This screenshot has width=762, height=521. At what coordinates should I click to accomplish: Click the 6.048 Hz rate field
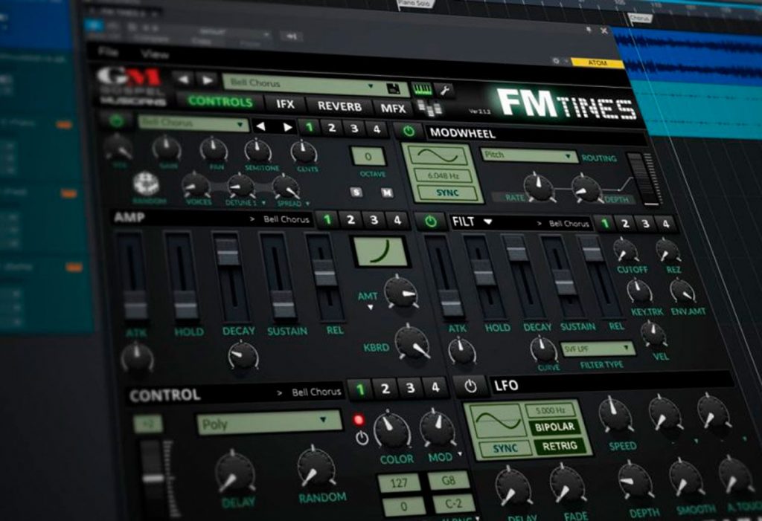[442, 175]
